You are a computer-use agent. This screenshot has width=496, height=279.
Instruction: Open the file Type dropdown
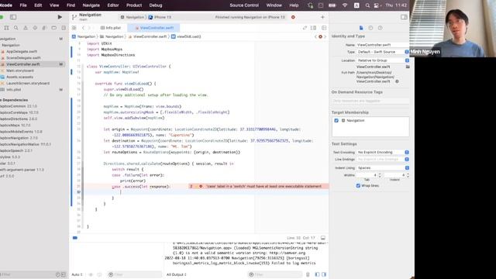(x=382, y=52)
